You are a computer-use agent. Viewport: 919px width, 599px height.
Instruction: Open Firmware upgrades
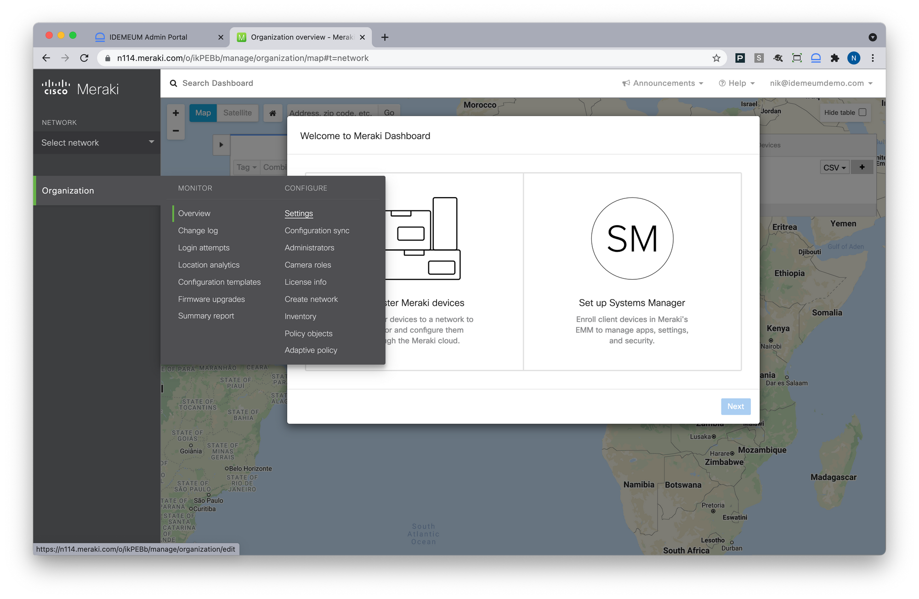click(x=211, y=299)
